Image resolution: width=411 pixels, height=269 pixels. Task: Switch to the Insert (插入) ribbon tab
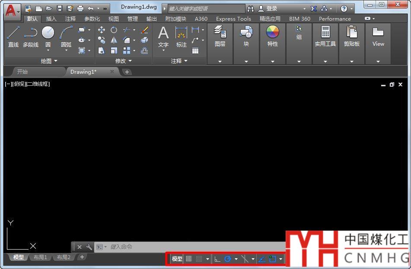pyautogui.click(x=51, y=19)
